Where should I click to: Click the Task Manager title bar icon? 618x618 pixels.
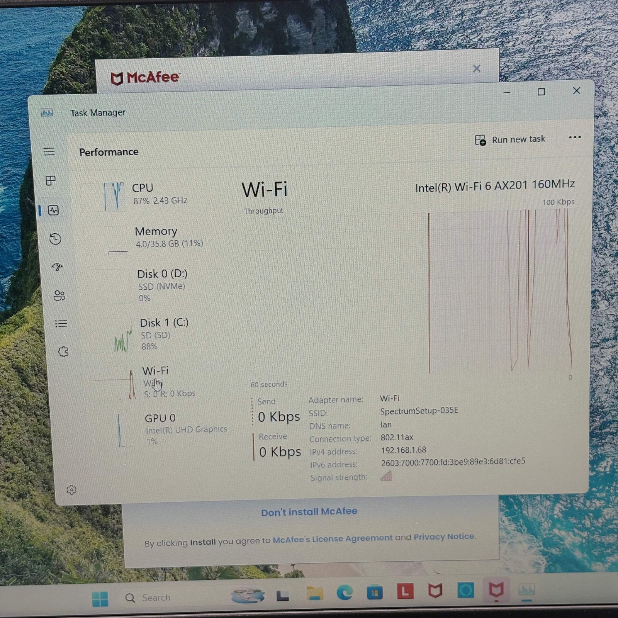[47, 112]
